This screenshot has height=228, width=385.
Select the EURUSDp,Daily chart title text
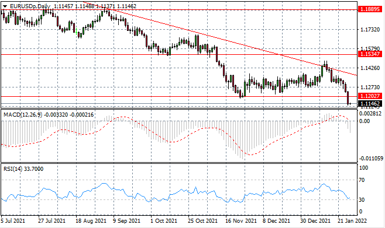click(30, 6)
